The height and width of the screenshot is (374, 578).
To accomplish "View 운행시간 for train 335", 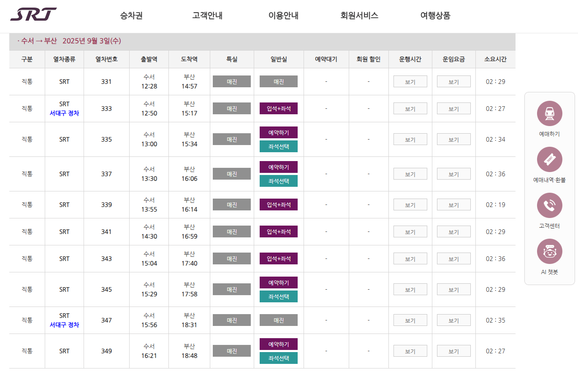I will [410, 139].
